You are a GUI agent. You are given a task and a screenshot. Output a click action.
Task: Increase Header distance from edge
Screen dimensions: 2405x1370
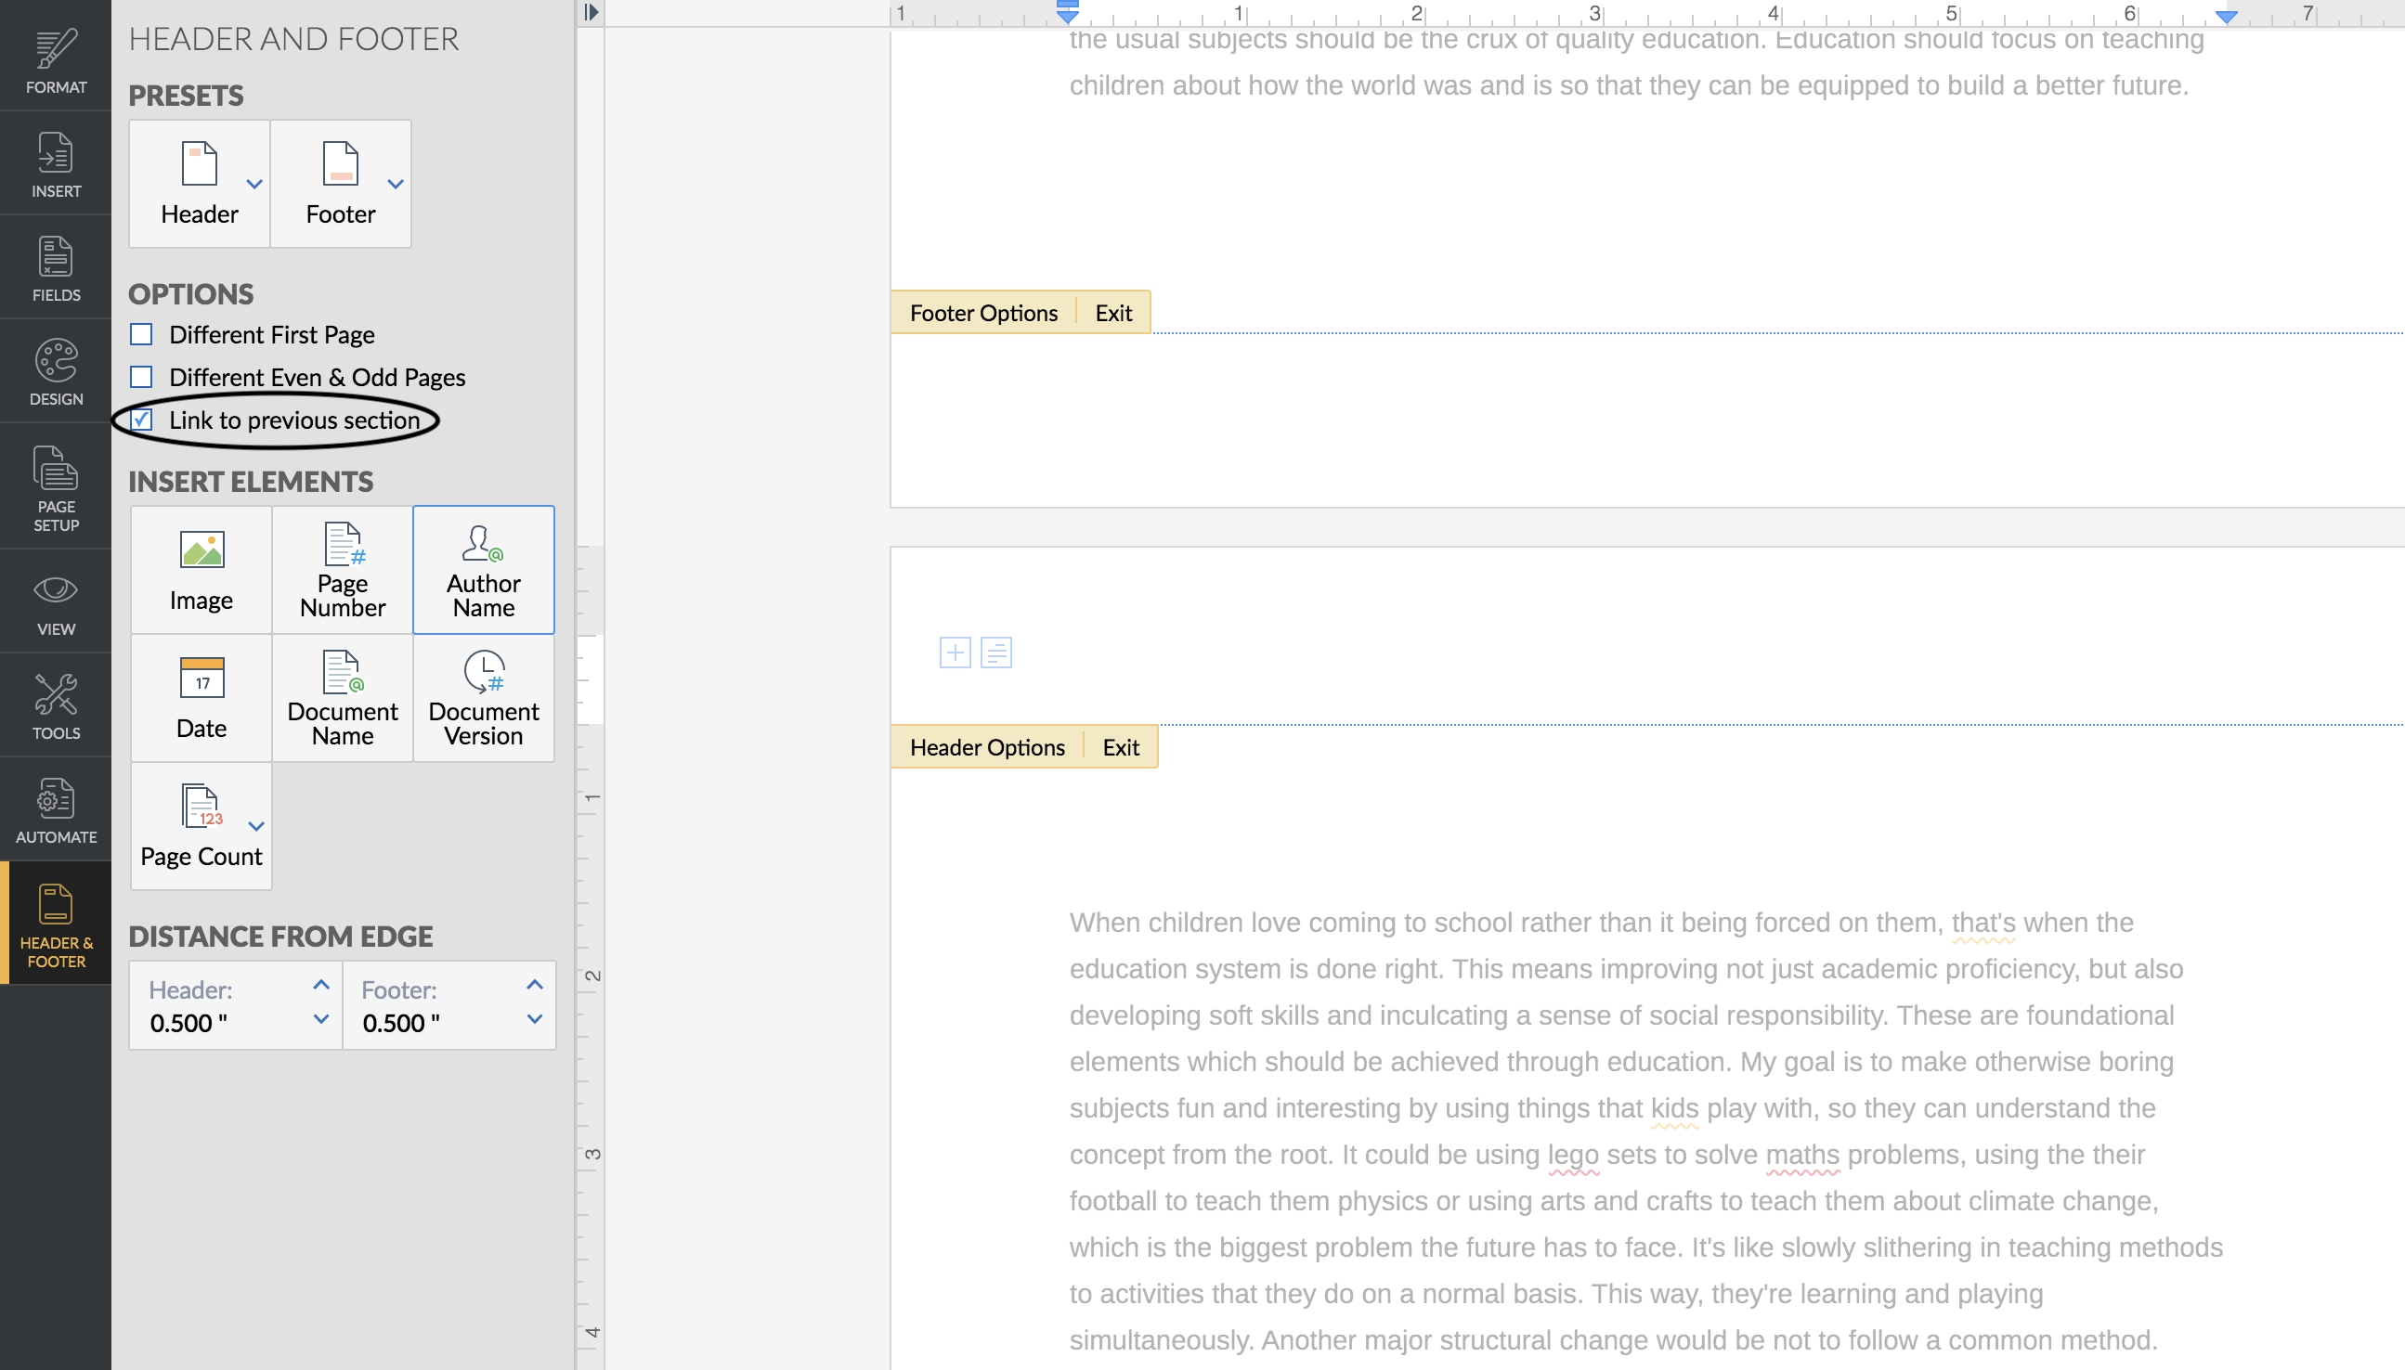[x=321, y=984]
